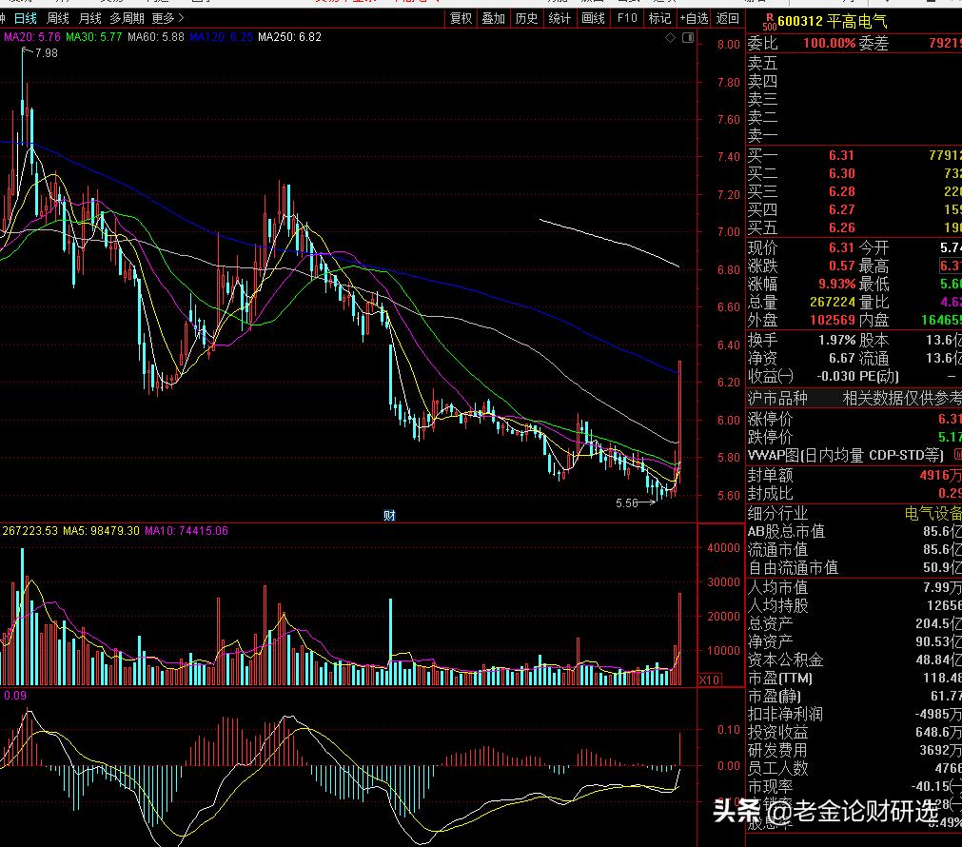Click the 资本公积金 row
This screenshot has width=962, height=847.
(854, 660)
